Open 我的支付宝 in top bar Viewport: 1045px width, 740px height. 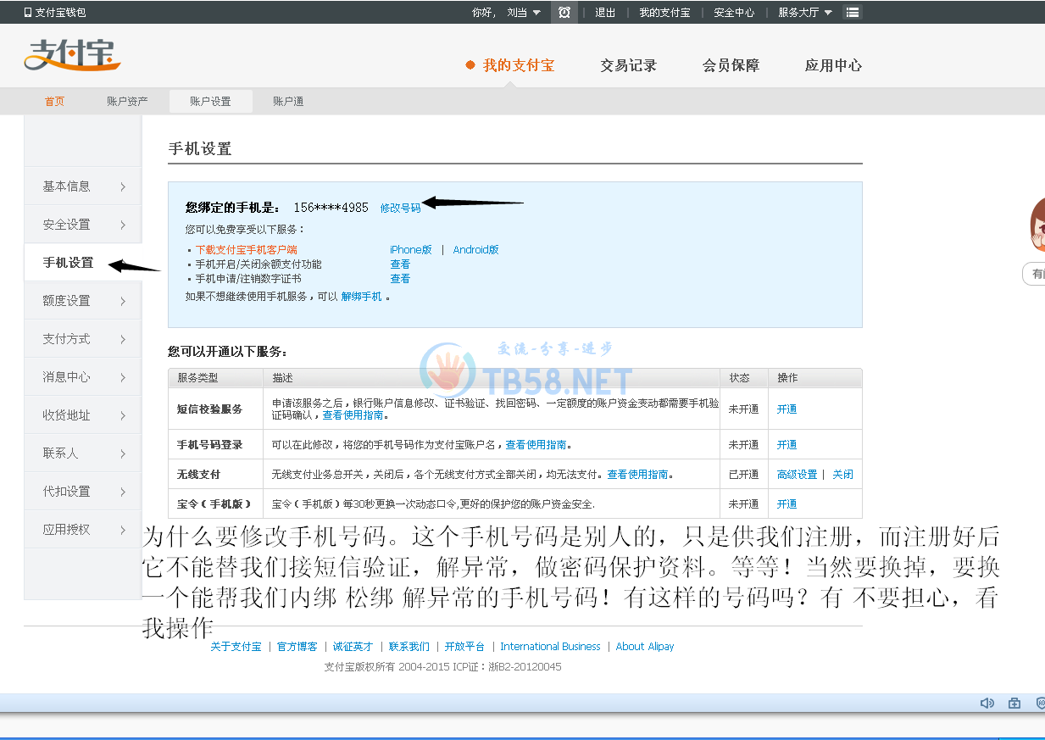pos(664,13)
